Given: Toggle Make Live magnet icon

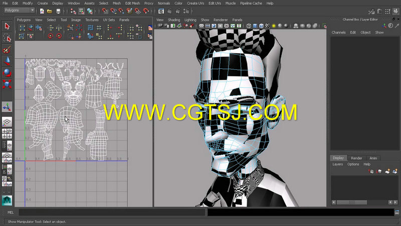Looking at the screenshot, I should click(x=146, y=11).
